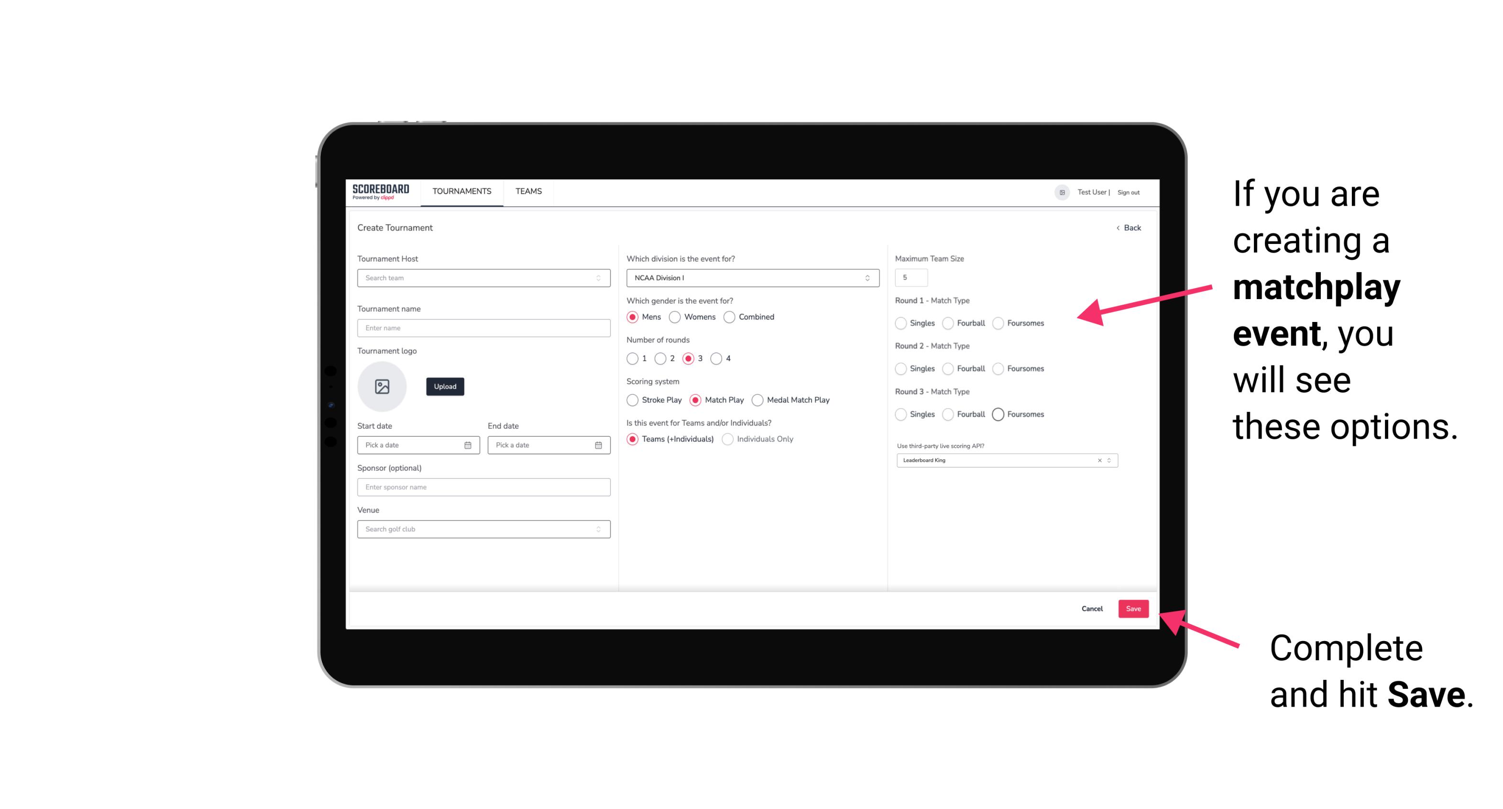Click the tournament logo upload icon
1503x809 pixels.
[383, 387]
